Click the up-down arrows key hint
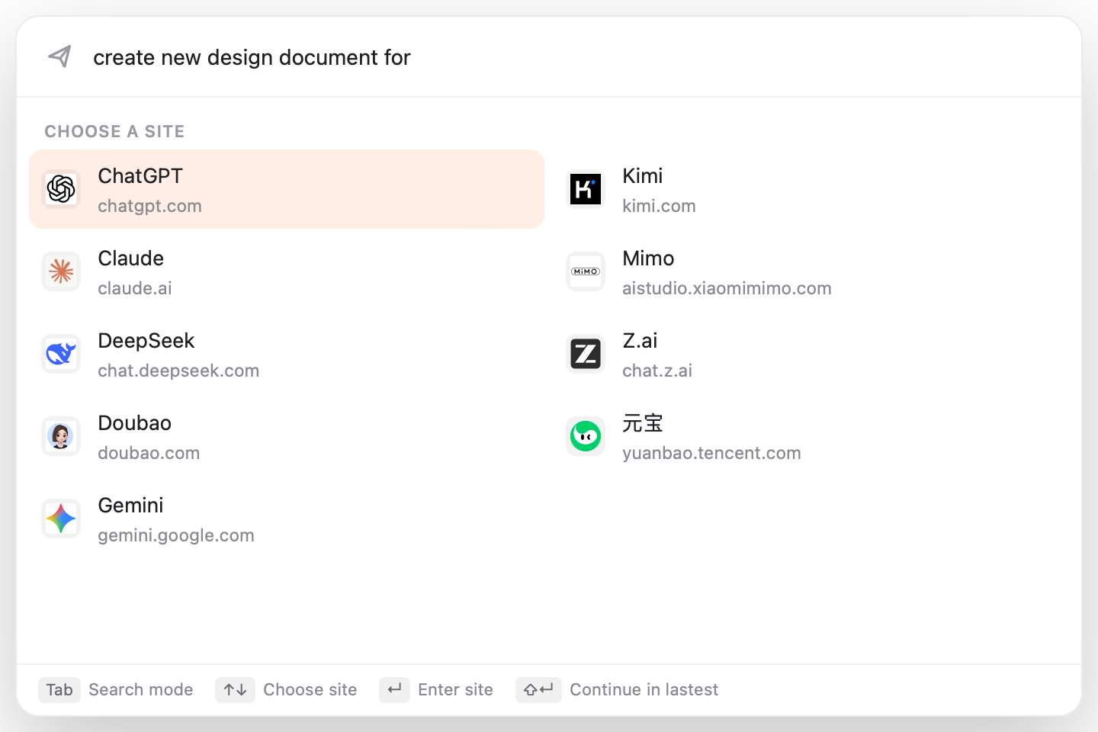The height and width of the screenshot is (732, 1098). [x=235, y=690]
